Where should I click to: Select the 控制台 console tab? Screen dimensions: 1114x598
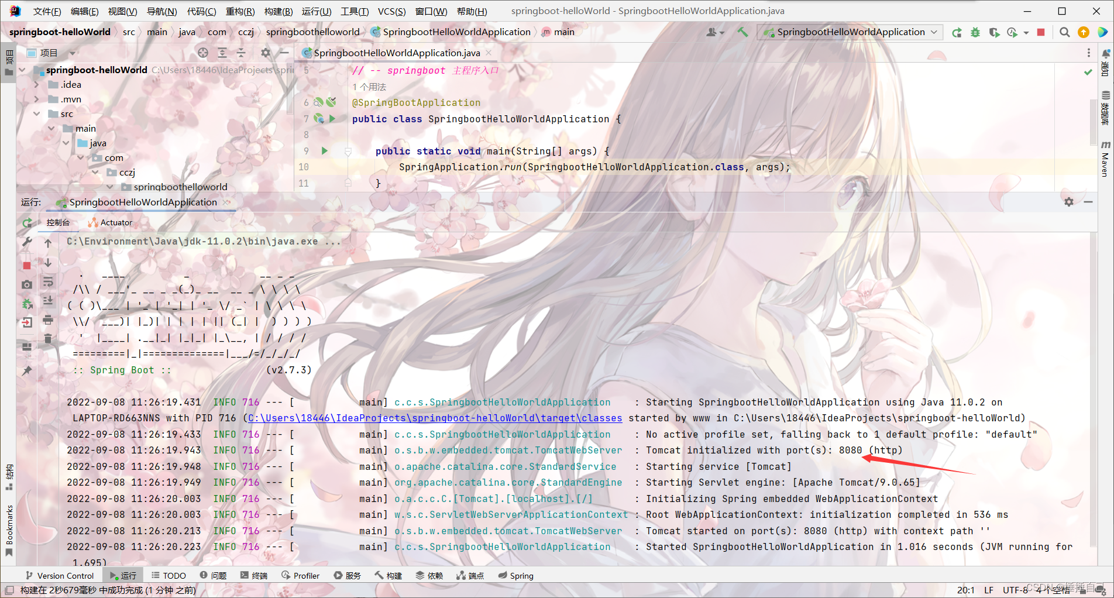(58, 222)
